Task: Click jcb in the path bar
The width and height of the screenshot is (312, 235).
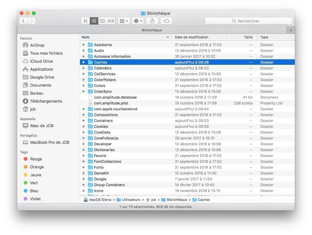Action: tap(151, 200)
